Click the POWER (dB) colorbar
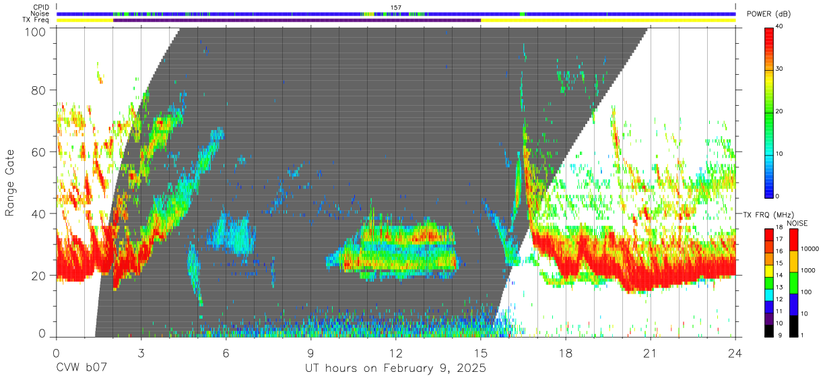The width and height of the screenshot is (827, 382). click(x=769, y=112)
